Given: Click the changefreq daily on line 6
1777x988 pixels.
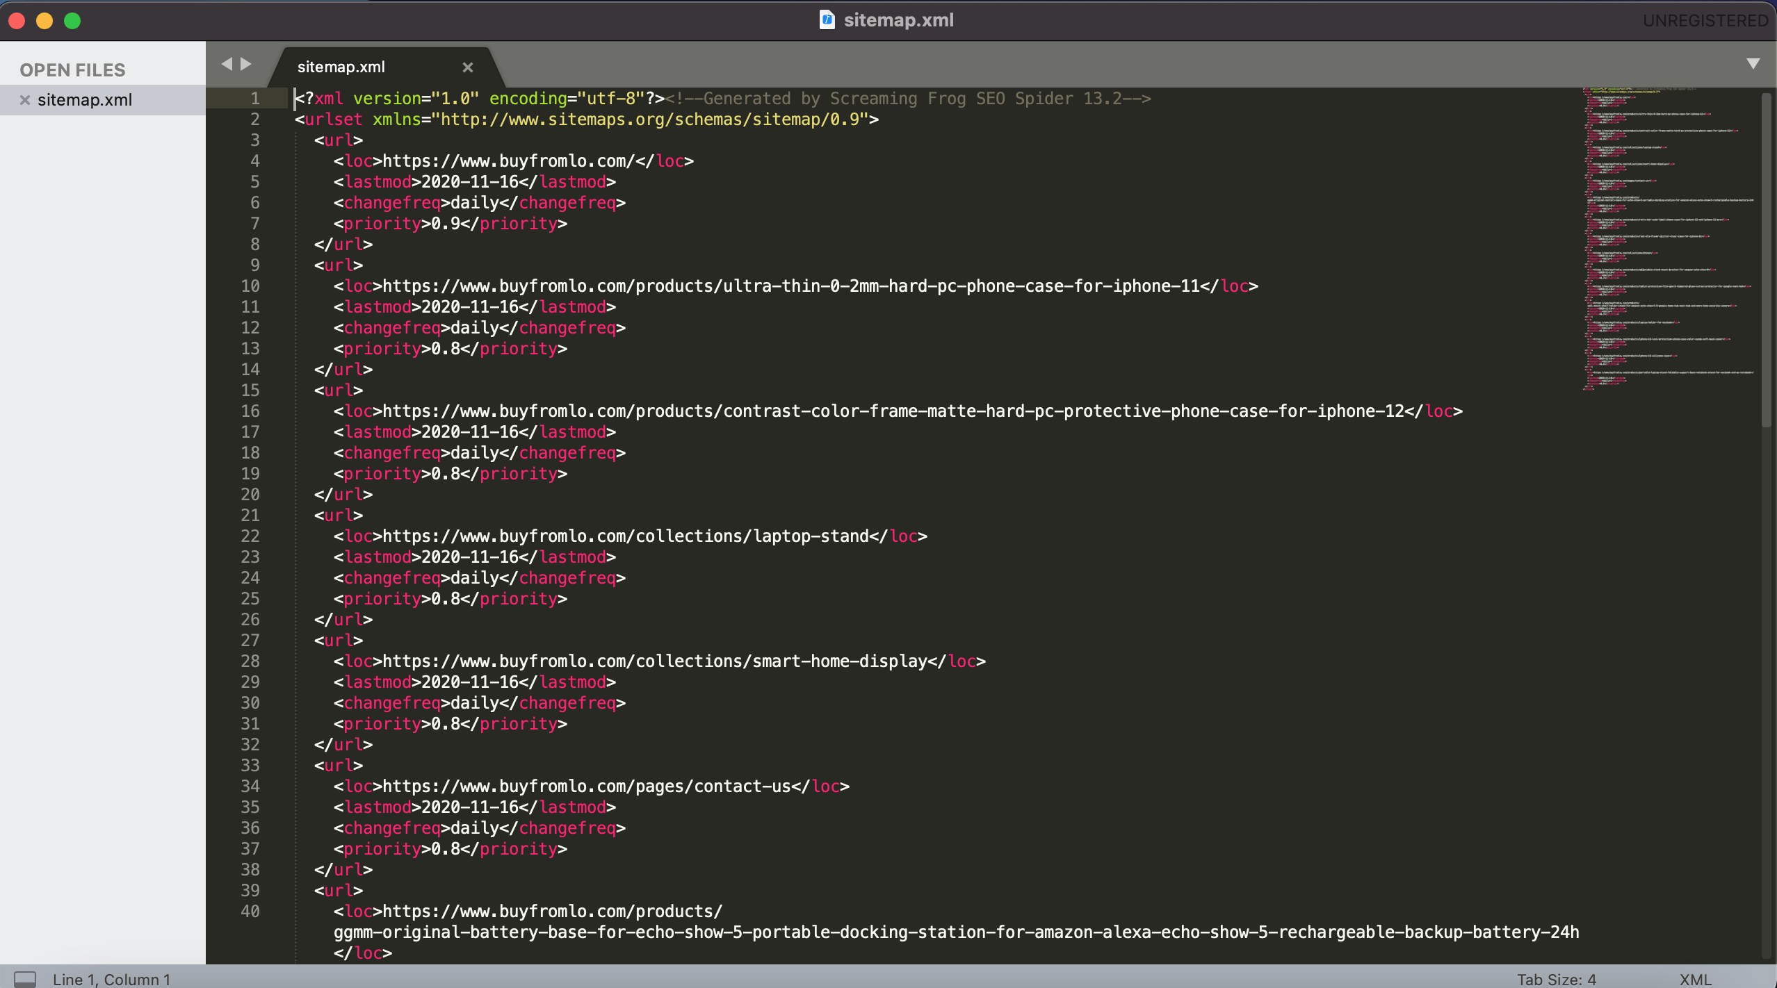Looking at the screenshot, I should click(x=480, y=203).
